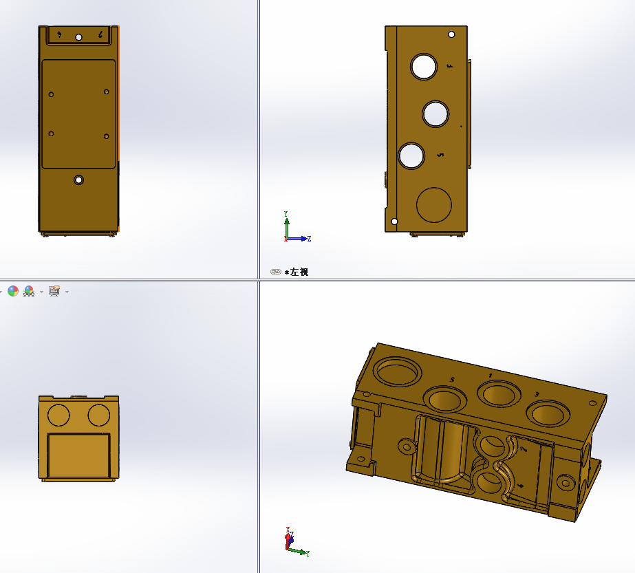Open the View Settings monitor icon

click(54, 291)
